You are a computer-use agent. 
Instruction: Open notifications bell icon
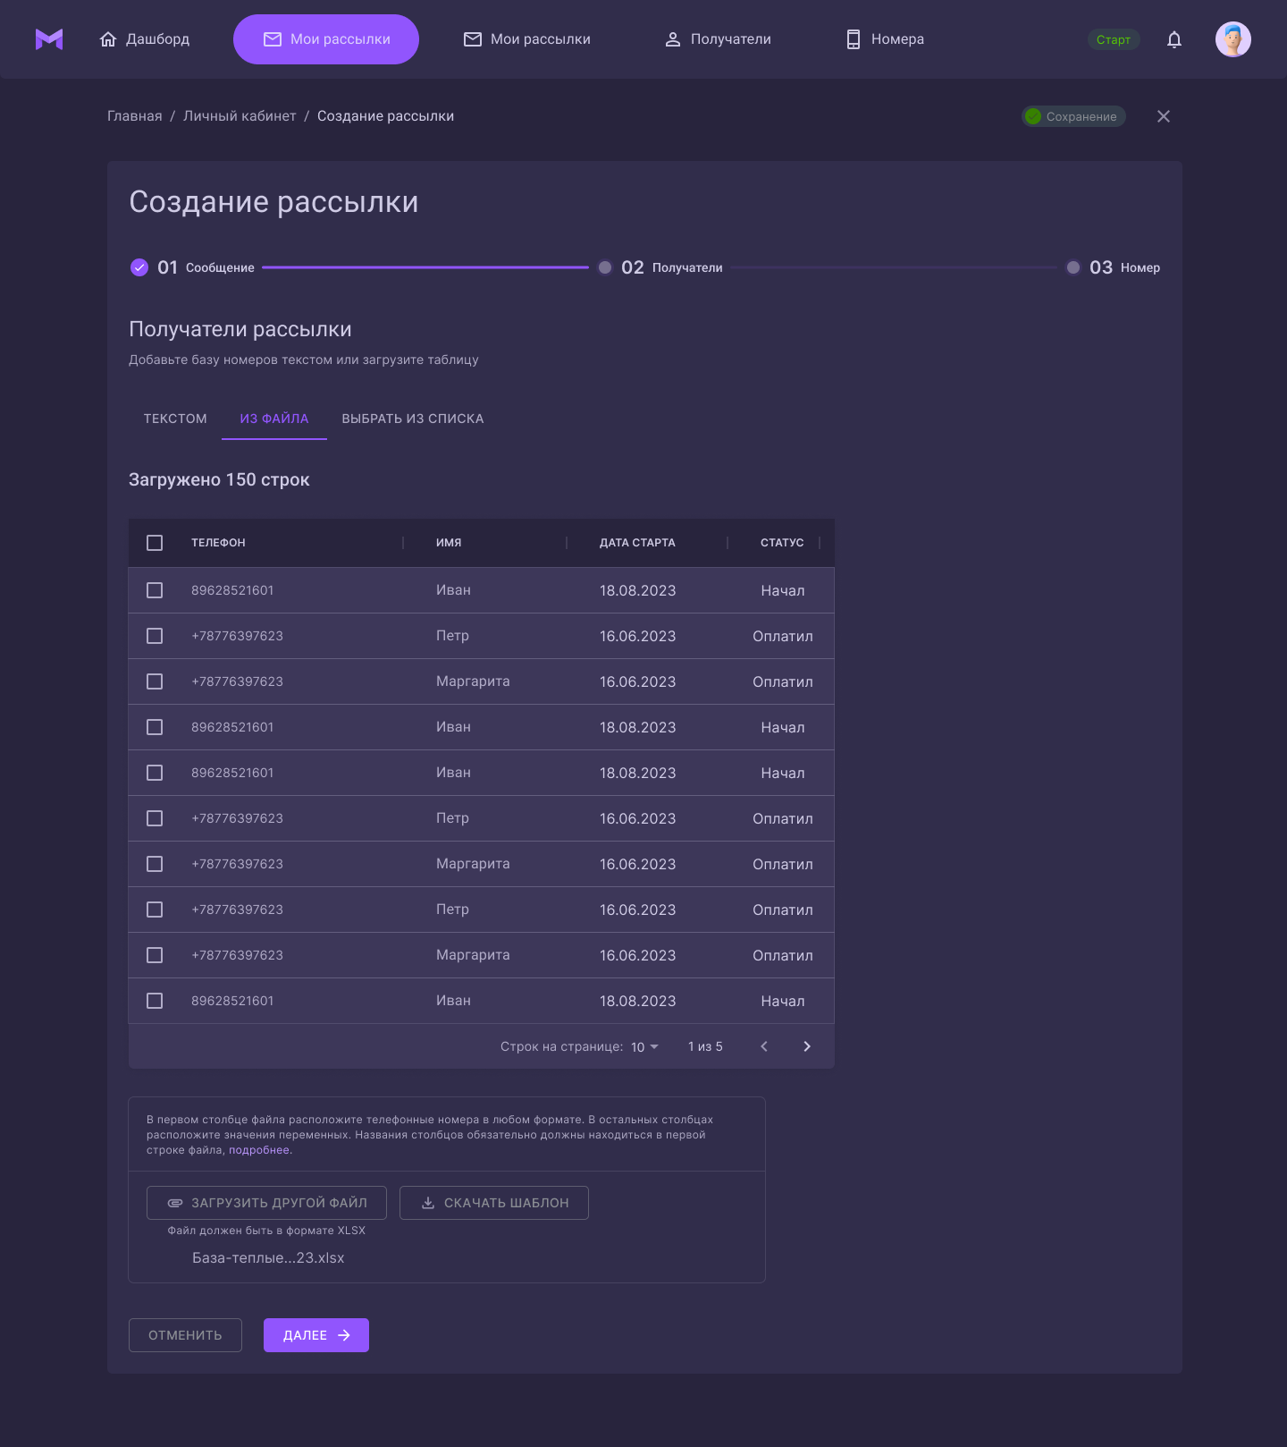point(1174,39)
